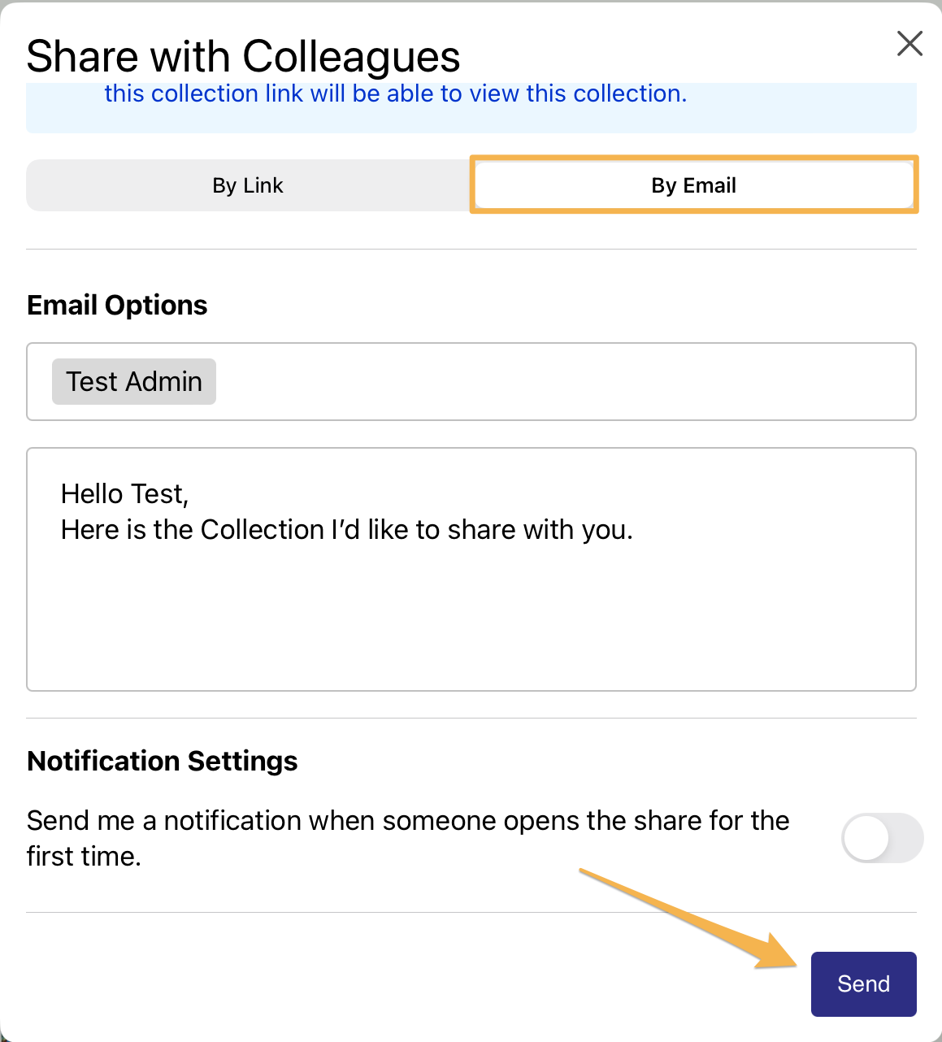Click the notification description starting 'Send me a notification'
This screenshot has height=1042, width=942.
[x=408, y=838]
